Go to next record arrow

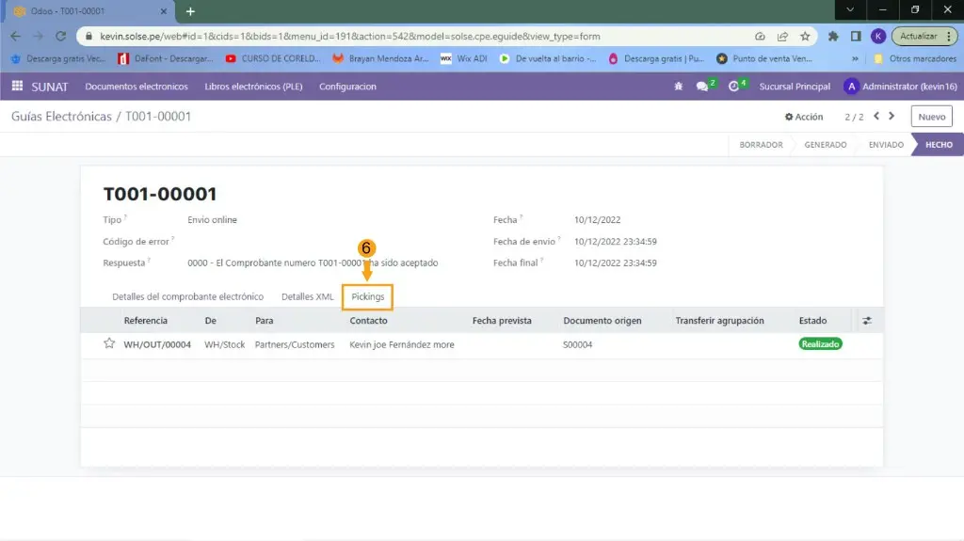click(x=892, y=117)
